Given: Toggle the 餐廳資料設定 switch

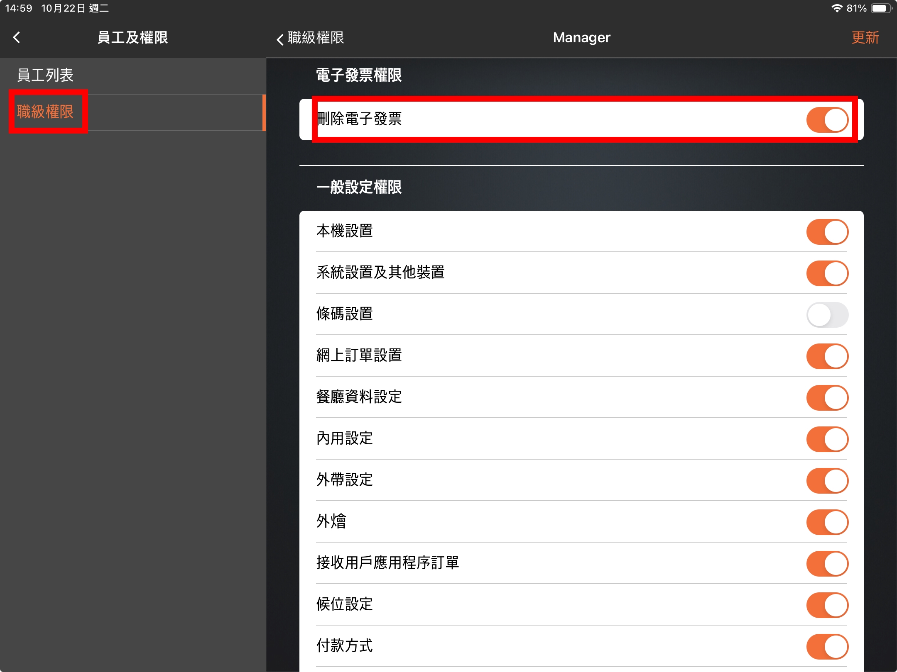Looking at the screenshot, I should [x=827, y=397].
